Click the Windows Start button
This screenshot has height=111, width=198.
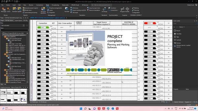click(x=81, y=109)
